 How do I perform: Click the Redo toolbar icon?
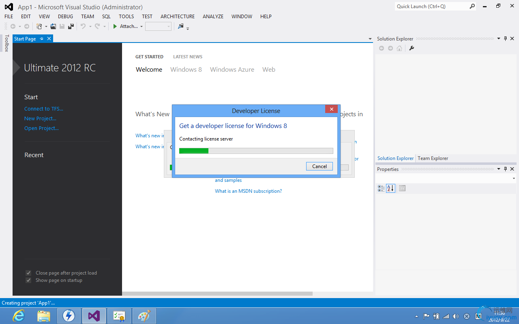pyautogui.click(x=97, y=26)
